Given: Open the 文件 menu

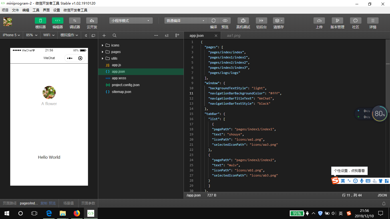Looking at the screenshot, I should coord(15,10).
